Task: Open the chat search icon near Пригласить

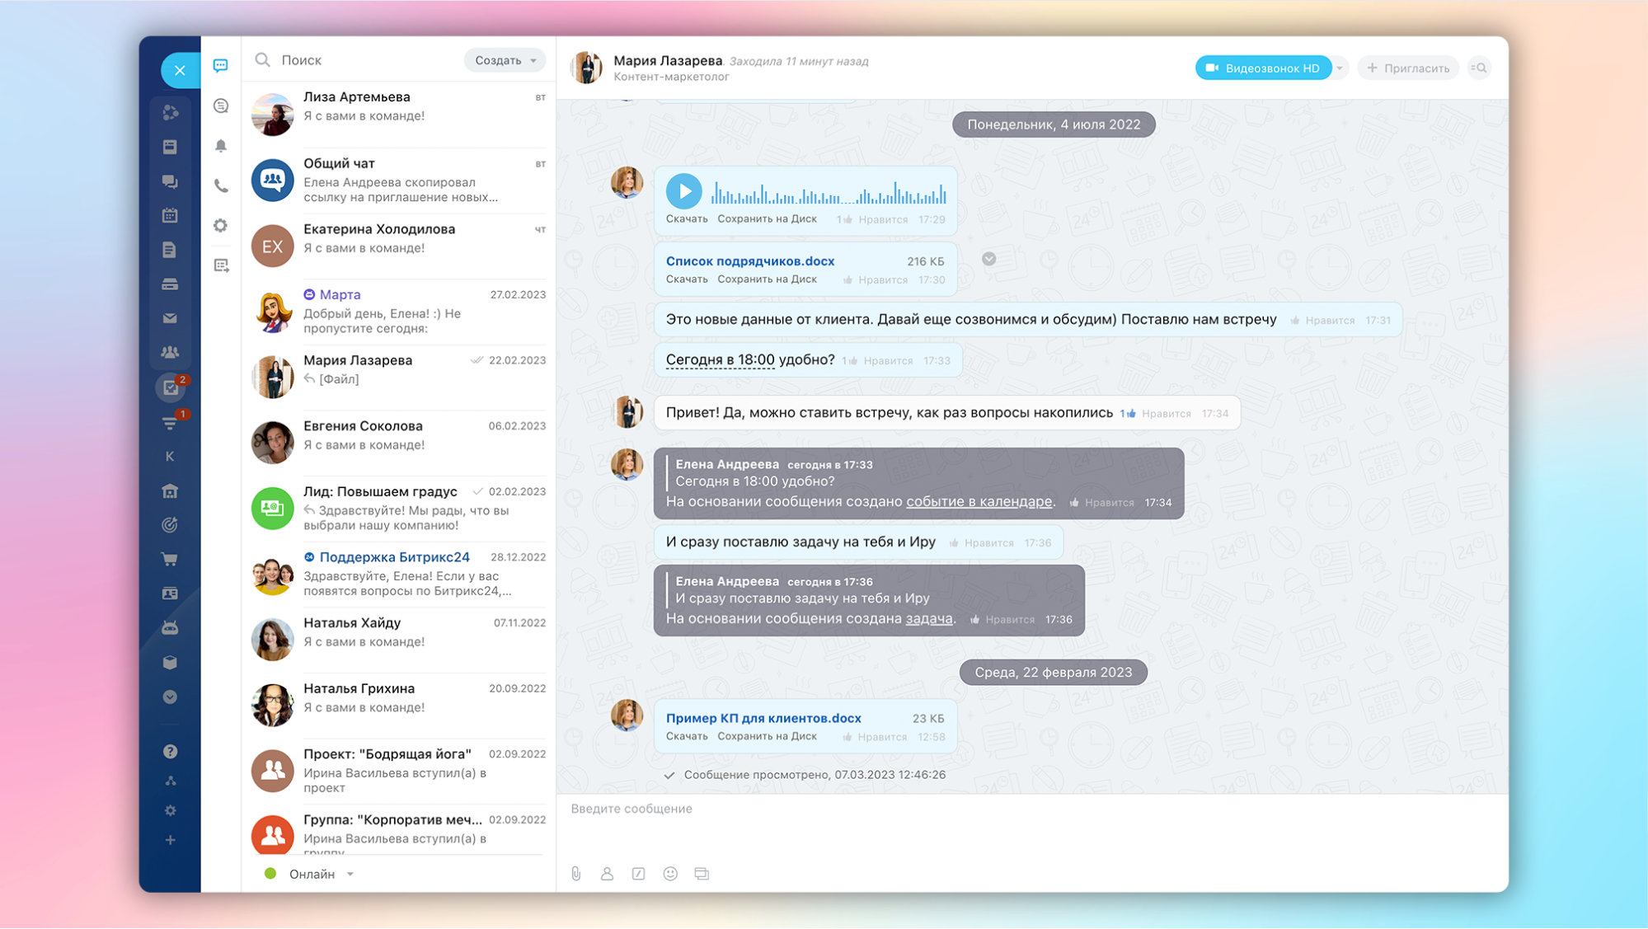Action: pos(1479,68)
